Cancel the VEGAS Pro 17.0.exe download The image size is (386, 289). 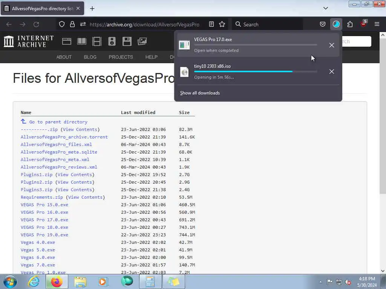click(332, 45)
